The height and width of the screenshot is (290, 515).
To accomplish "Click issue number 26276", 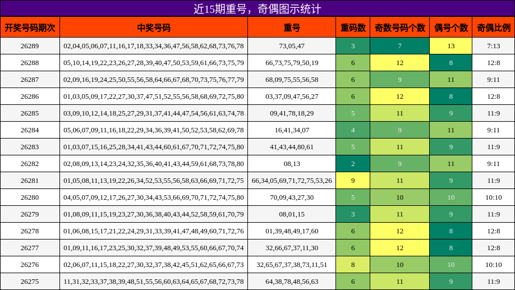I will (x=30, y=265).
